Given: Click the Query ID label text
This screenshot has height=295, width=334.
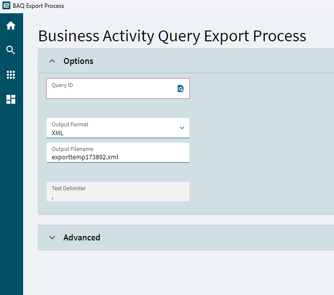Looking at the screenshot, I should 62,86.
